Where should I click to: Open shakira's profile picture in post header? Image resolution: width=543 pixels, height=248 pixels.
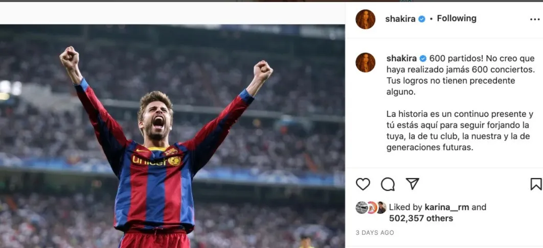(366, 19)
